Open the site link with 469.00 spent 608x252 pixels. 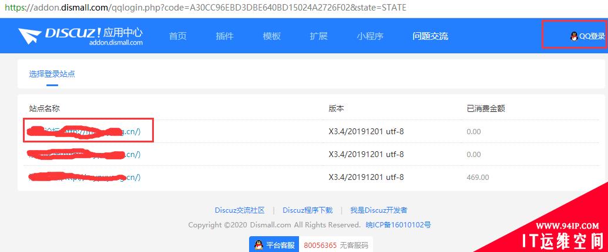(x=84, y=178)
